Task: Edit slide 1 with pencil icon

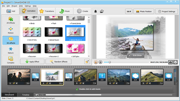Action: (14, 83)
